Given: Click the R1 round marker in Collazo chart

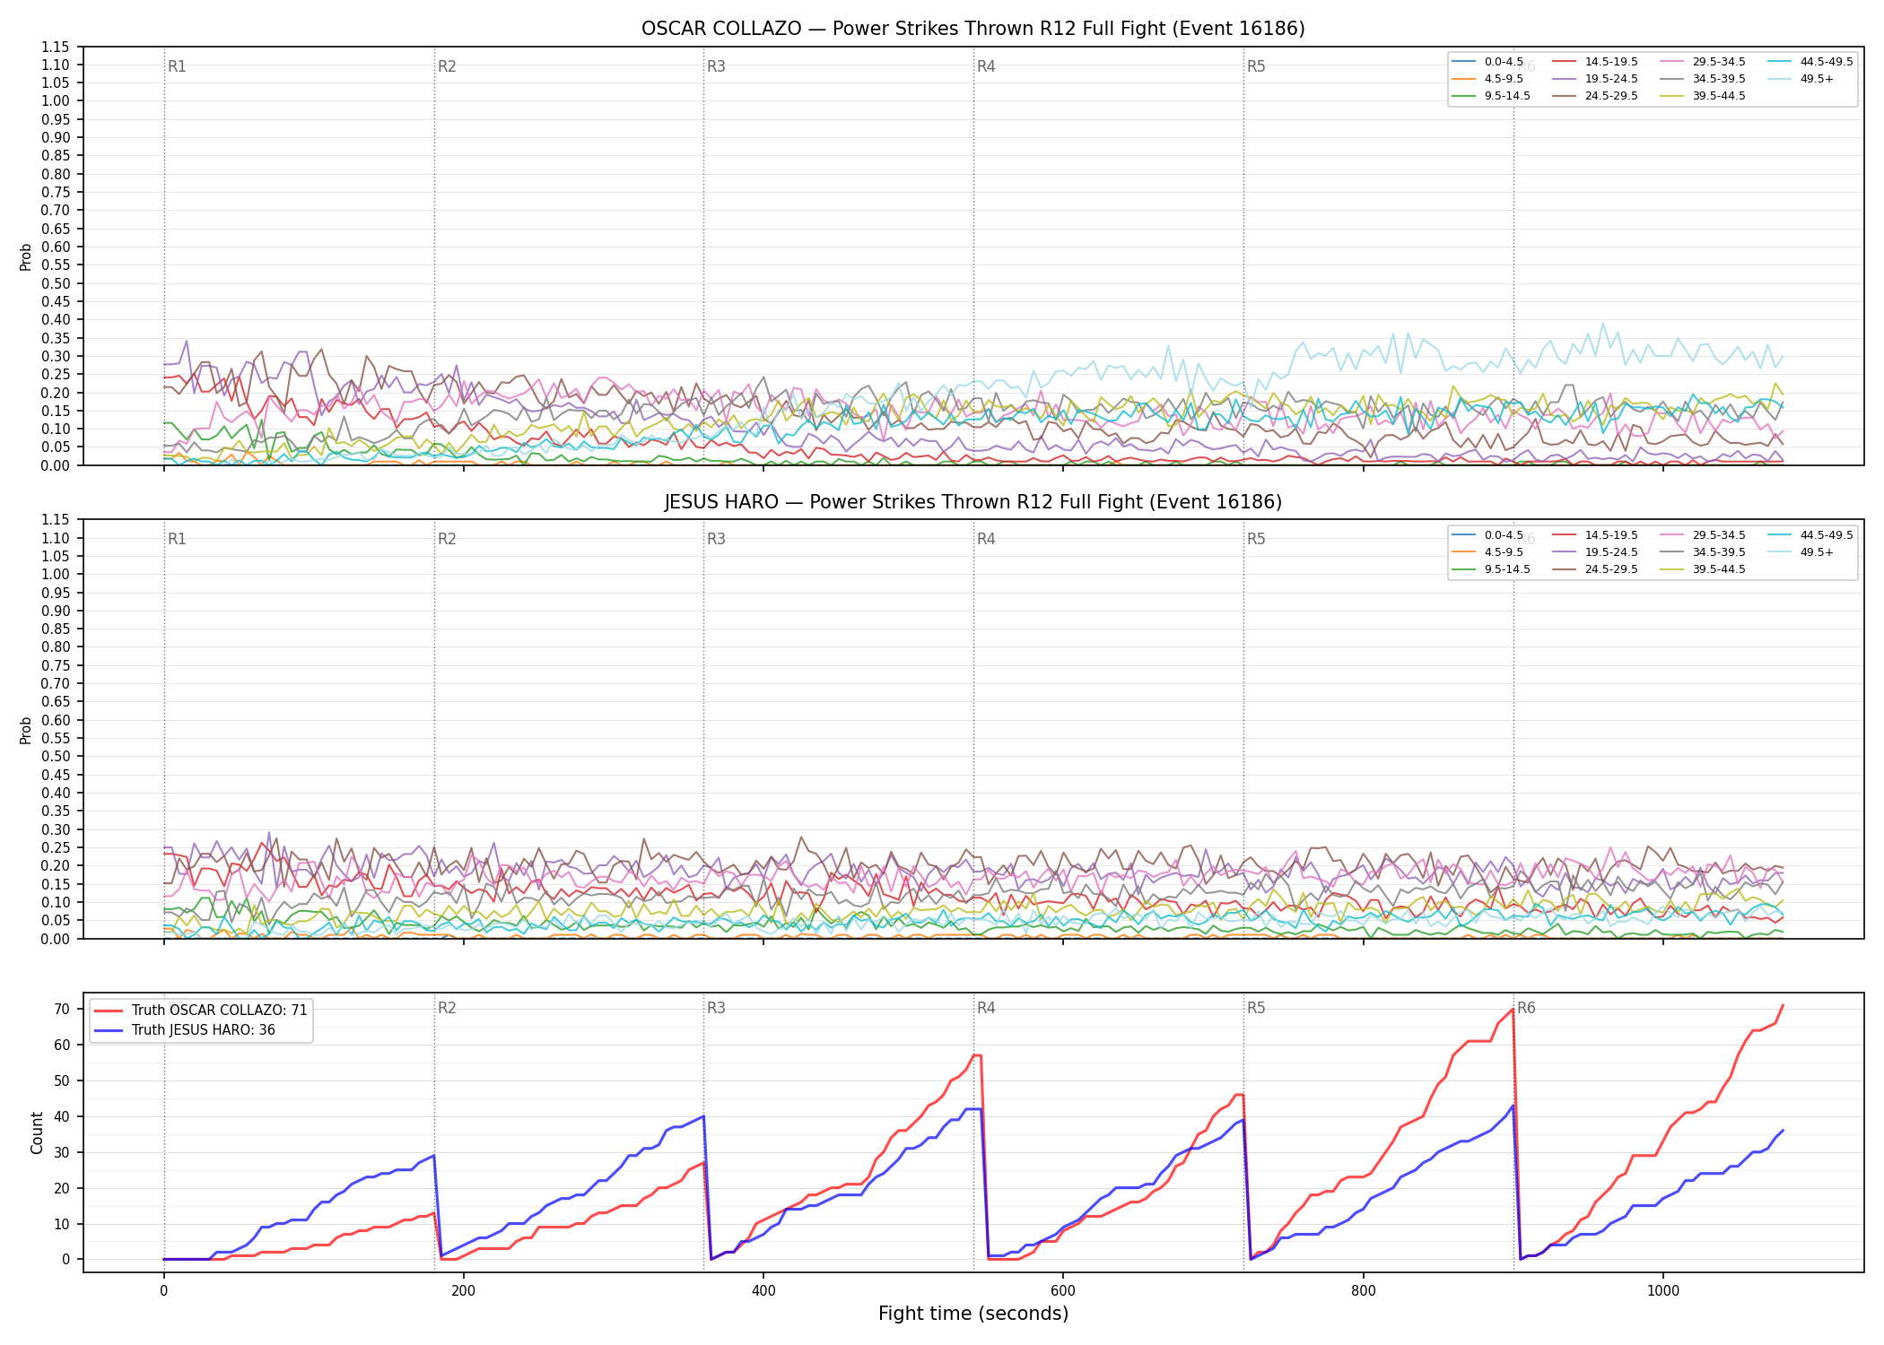Looking at the screenshot, I should 177,66.
